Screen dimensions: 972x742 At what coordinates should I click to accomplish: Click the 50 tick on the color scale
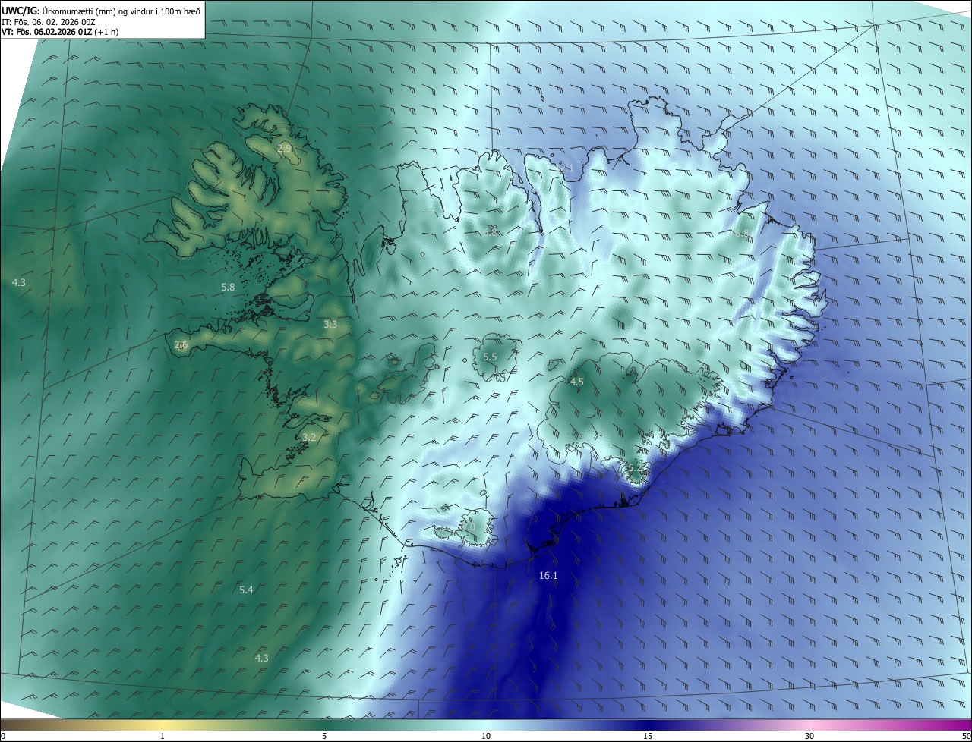coord(966,736)
